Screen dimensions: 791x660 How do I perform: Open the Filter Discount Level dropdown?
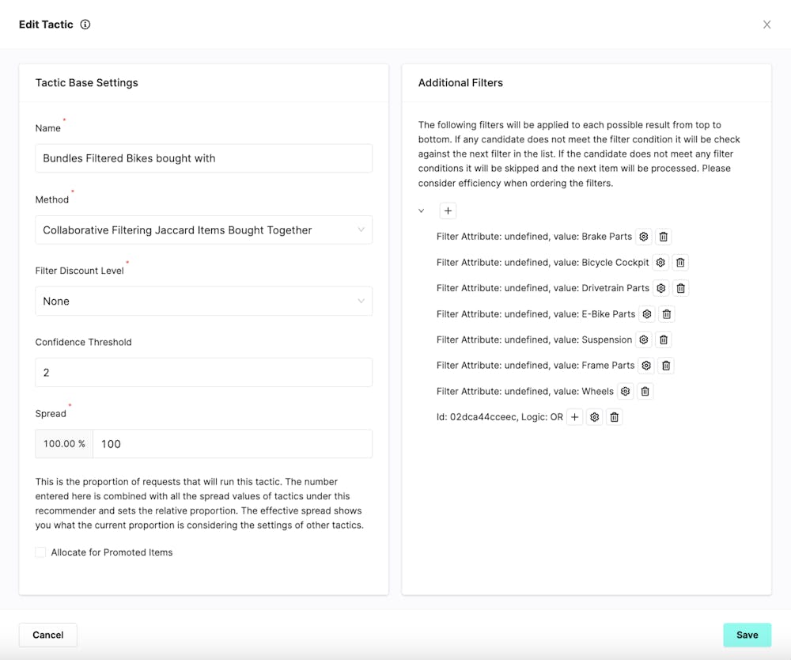(x=203, y=302)
